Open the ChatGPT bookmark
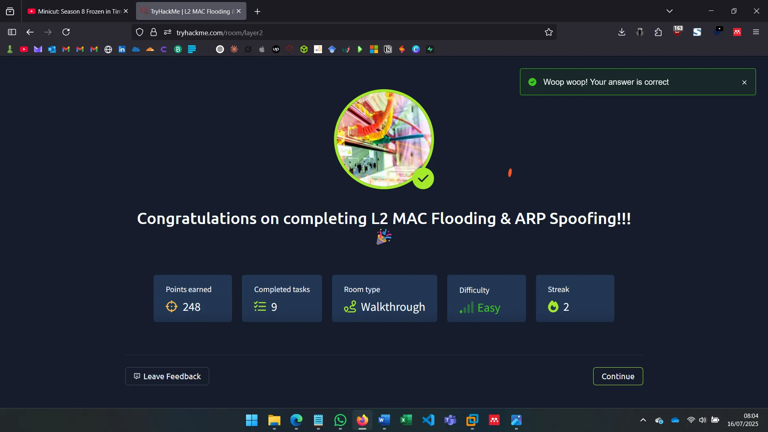Image resolution: width=768 pixels, height=432 pixels. pyautogui.click(x=220, y=49)
